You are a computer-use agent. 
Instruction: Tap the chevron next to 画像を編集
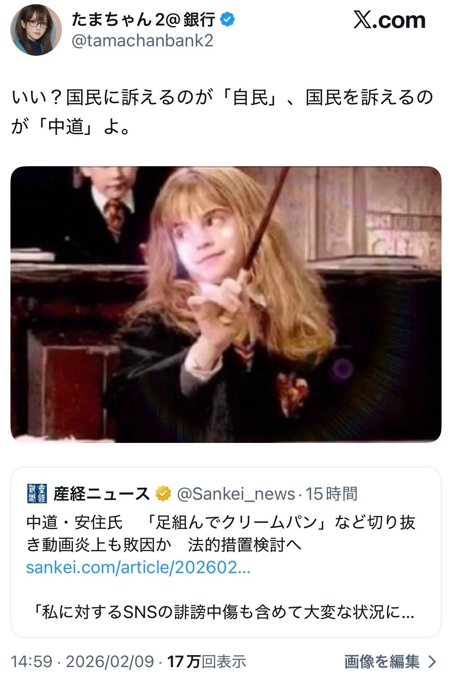pos(432,662)
